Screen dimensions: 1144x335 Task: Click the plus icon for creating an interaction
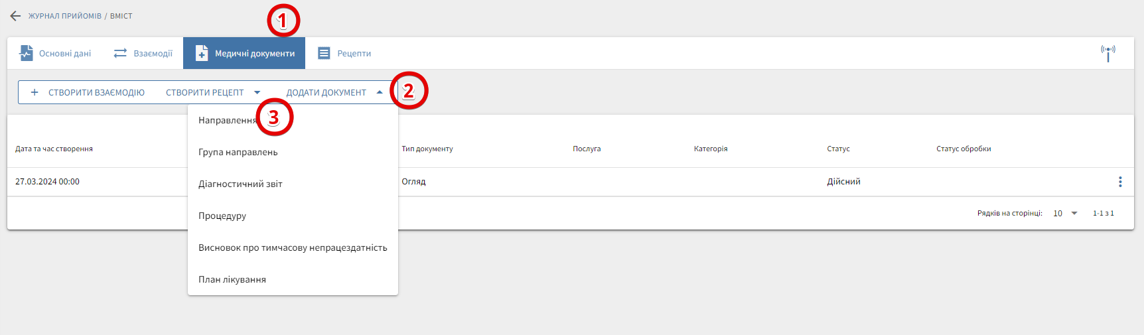click(x=35, y=93)
